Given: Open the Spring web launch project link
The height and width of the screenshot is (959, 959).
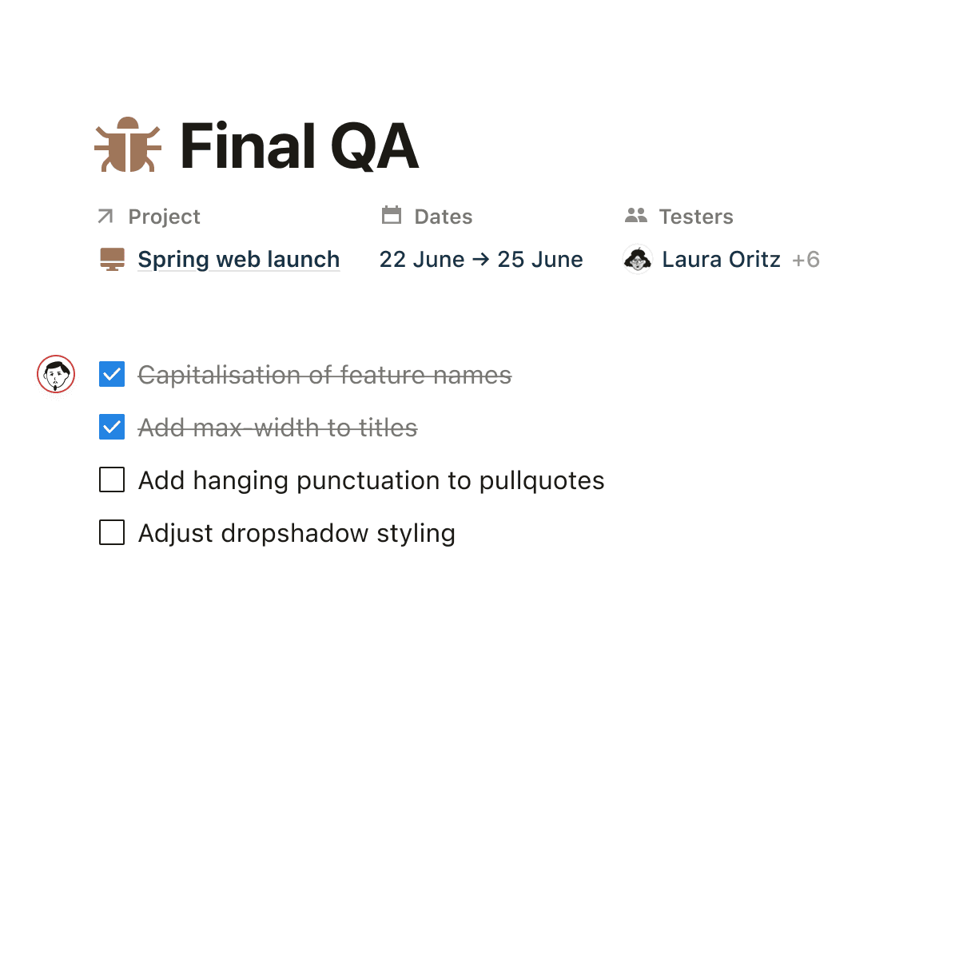Looking at the screenshot, I should tap(238, 260).
